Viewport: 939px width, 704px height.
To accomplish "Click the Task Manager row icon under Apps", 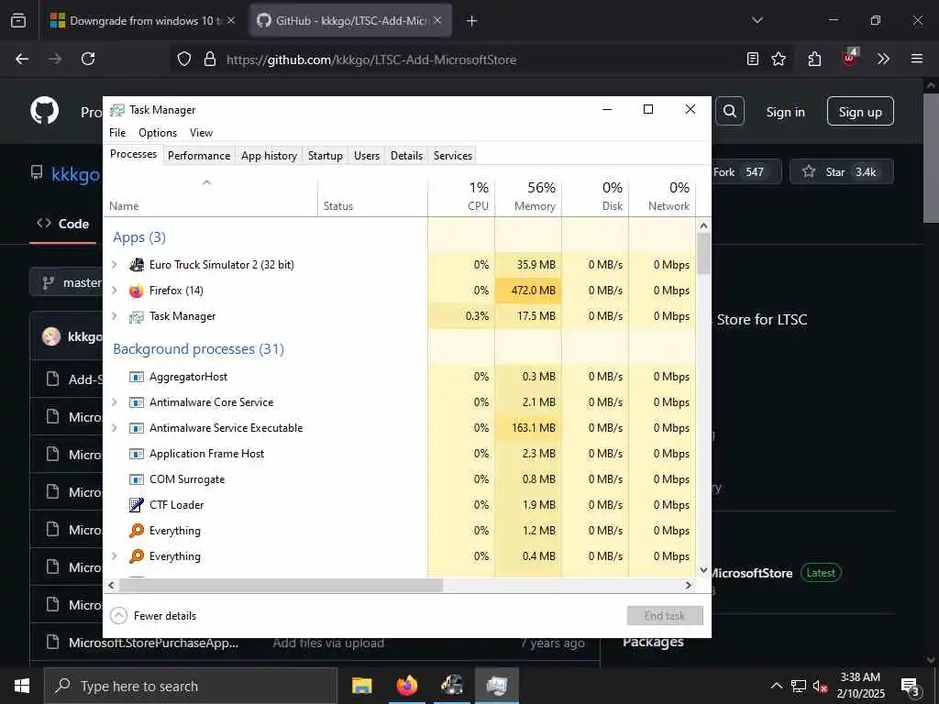I will [137, 316].
